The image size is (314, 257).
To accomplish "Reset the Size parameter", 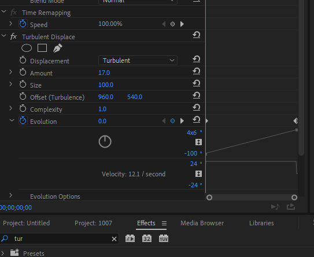I will 196,84.
